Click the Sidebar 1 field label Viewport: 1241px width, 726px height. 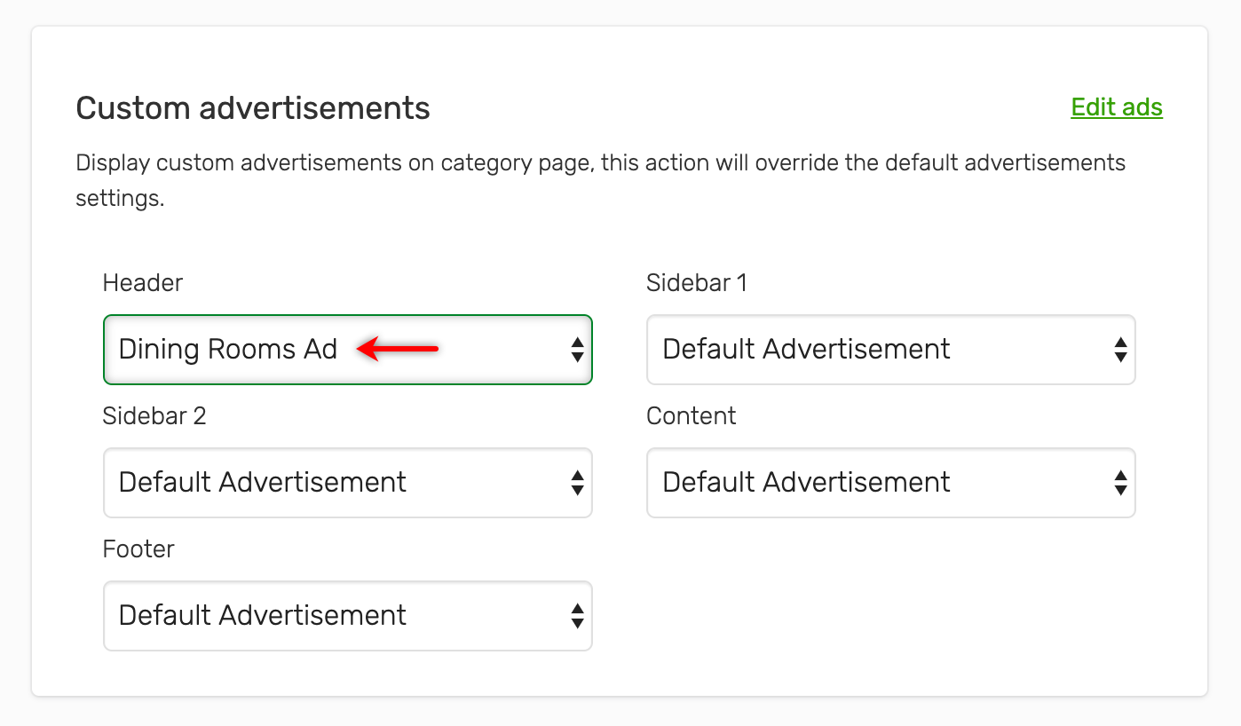pyautogui.click(x=697, y=283)
